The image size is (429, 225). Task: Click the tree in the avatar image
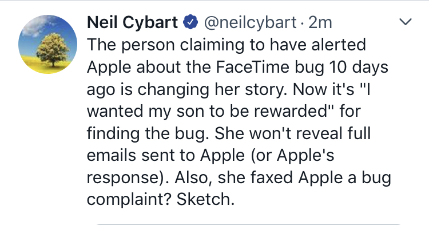tap(53, 49)
